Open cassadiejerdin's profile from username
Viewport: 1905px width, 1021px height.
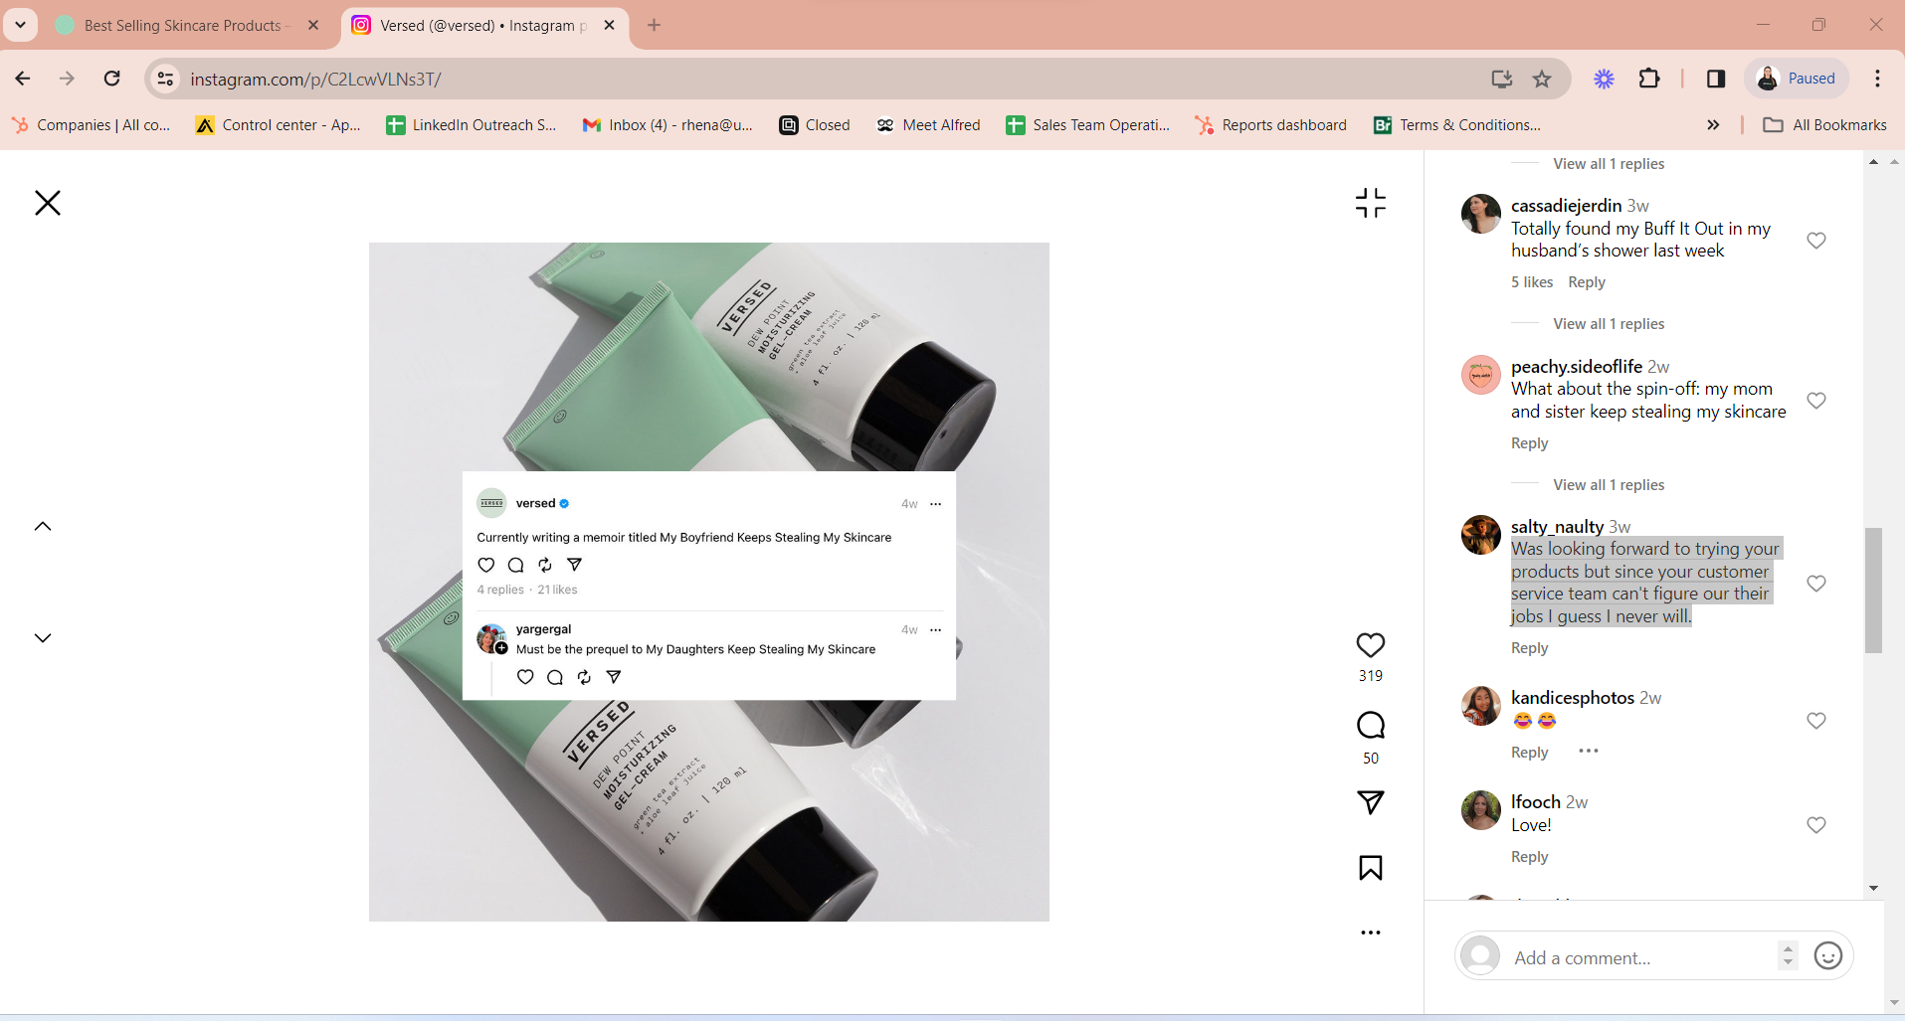coord(1567,206)
